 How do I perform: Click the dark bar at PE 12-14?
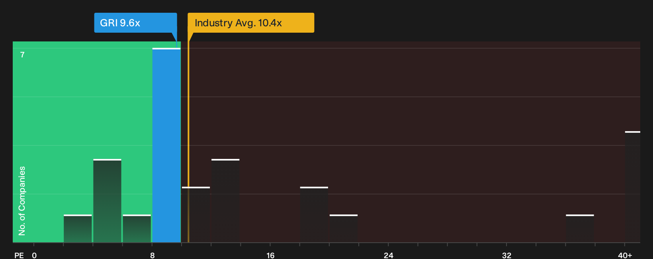click(225, 201)
